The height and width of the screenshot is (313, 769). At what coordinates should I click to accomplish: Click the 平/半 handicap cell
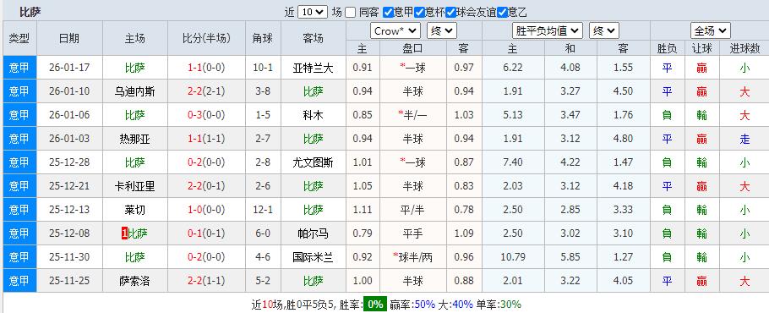(x=413, y=210)
